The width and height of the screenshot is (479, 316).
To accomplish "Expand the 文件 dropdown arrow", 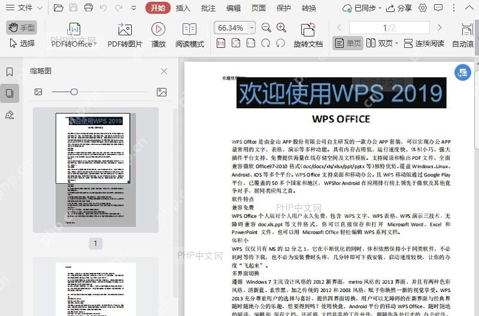I will 40,8.
